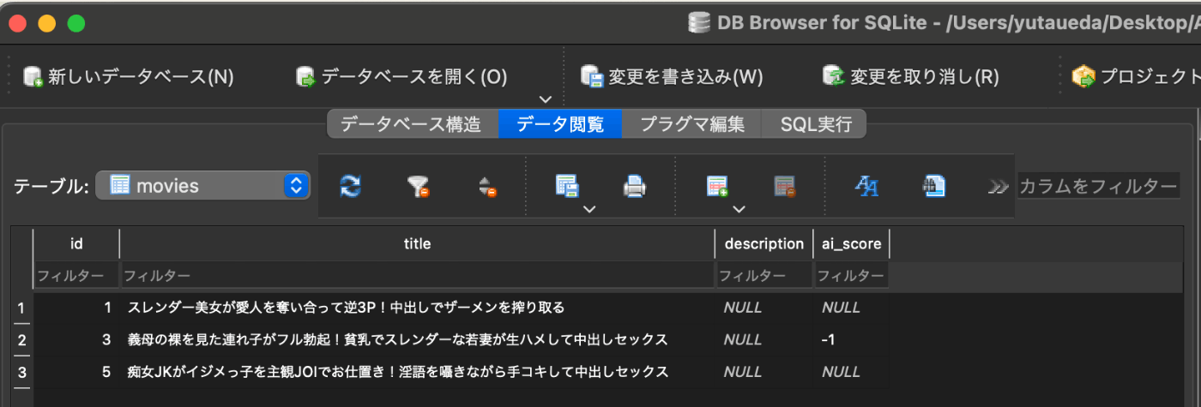Image resolution: width=1201 pixels, height=407 pixels.
Task: Sort by the id column header
Action: (x=76, y=244)
